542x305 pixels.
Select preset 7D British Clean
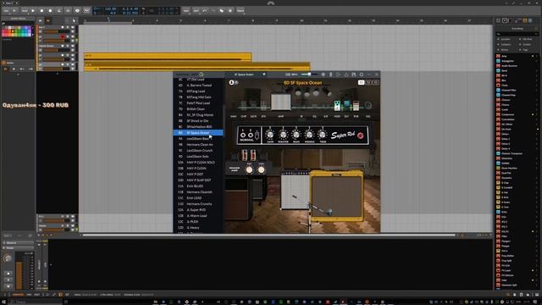pyautogui.click(x=198, y=109)
